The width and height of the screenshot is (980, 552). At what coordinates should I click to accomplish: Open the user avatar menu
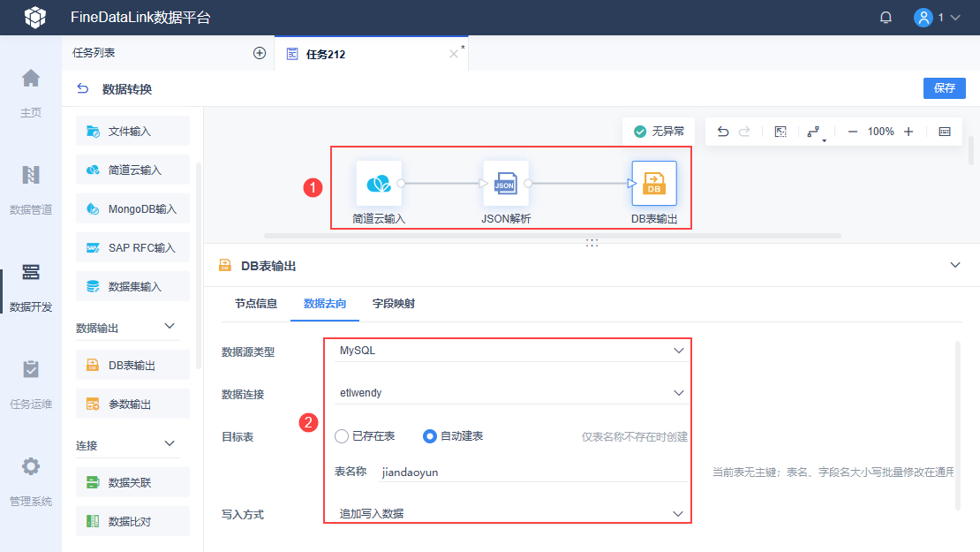point(923,18)
